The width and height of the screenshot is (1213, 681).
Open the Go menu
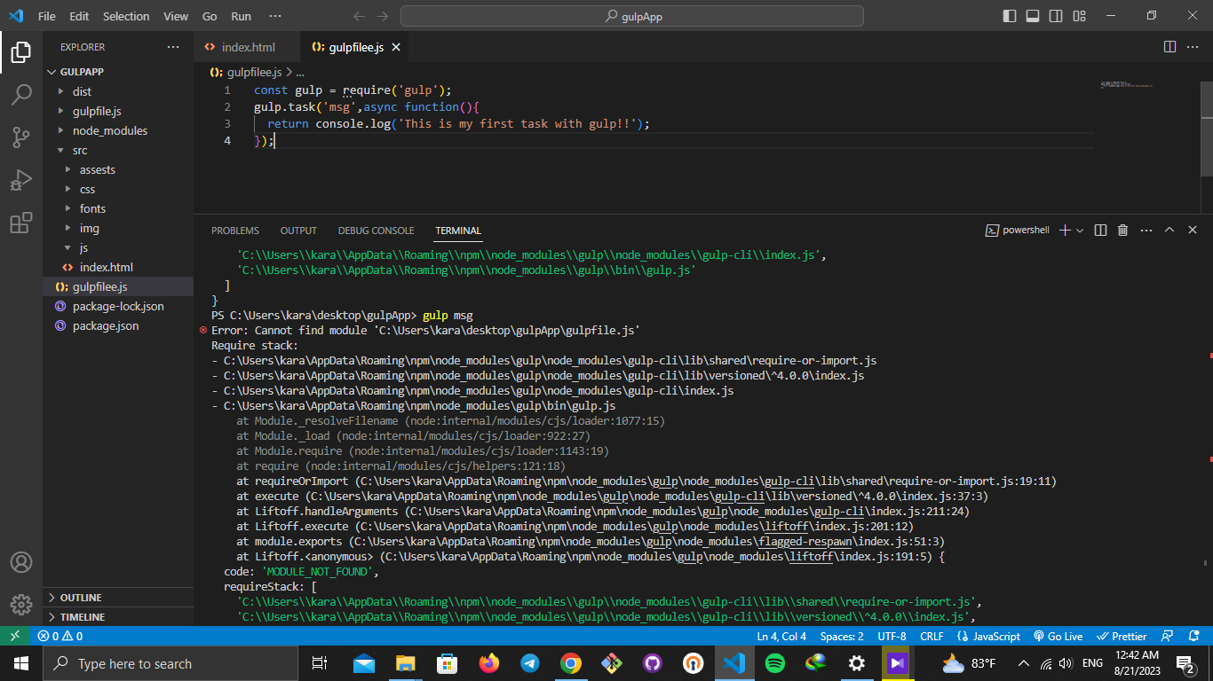210,16
